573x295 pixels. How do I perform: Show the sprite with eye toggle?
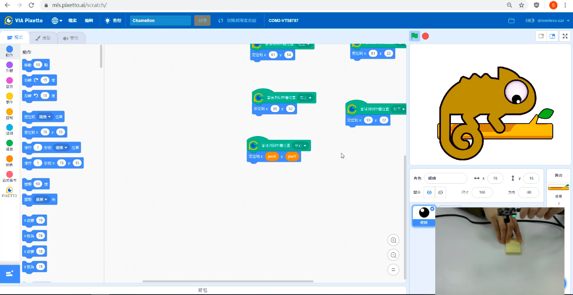[429, 193]
